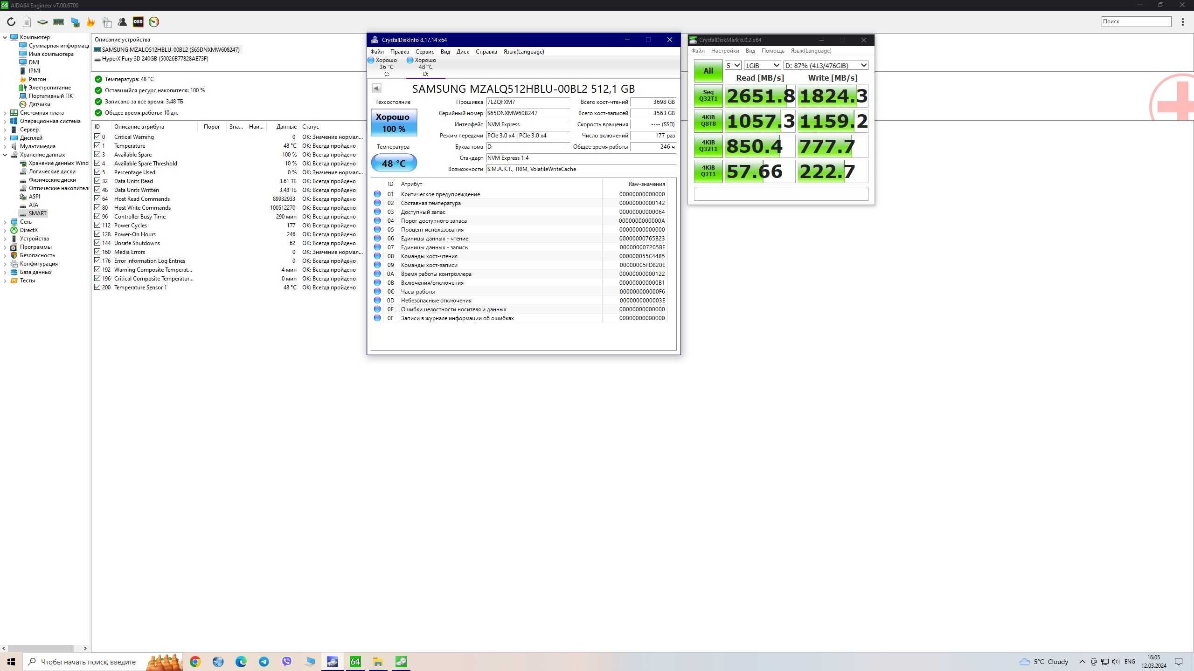Click the CPU chip icon in AIDA64 toolbar
Viewport: 1194px width, 671px height.
42,22
